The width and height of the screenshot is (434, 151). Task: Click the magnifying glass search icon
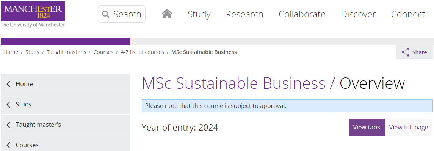(x=105, y=14)
